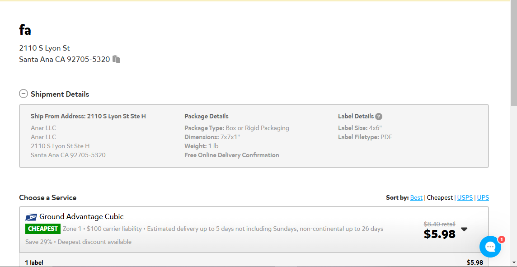Click the Save 29% deepest discount text
517x267 pixels.
(79, 242)
